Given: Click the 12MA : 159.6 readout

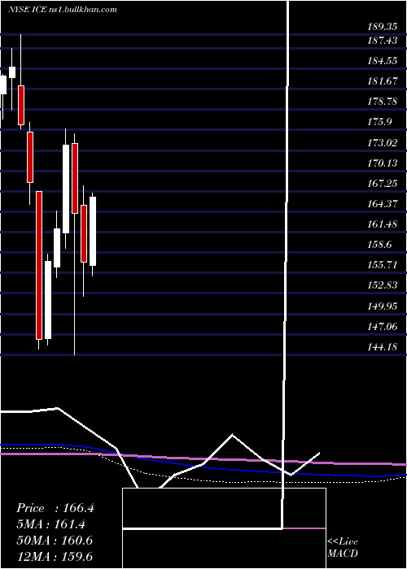Looking at the screenshot, I should [x=55, y=557].
